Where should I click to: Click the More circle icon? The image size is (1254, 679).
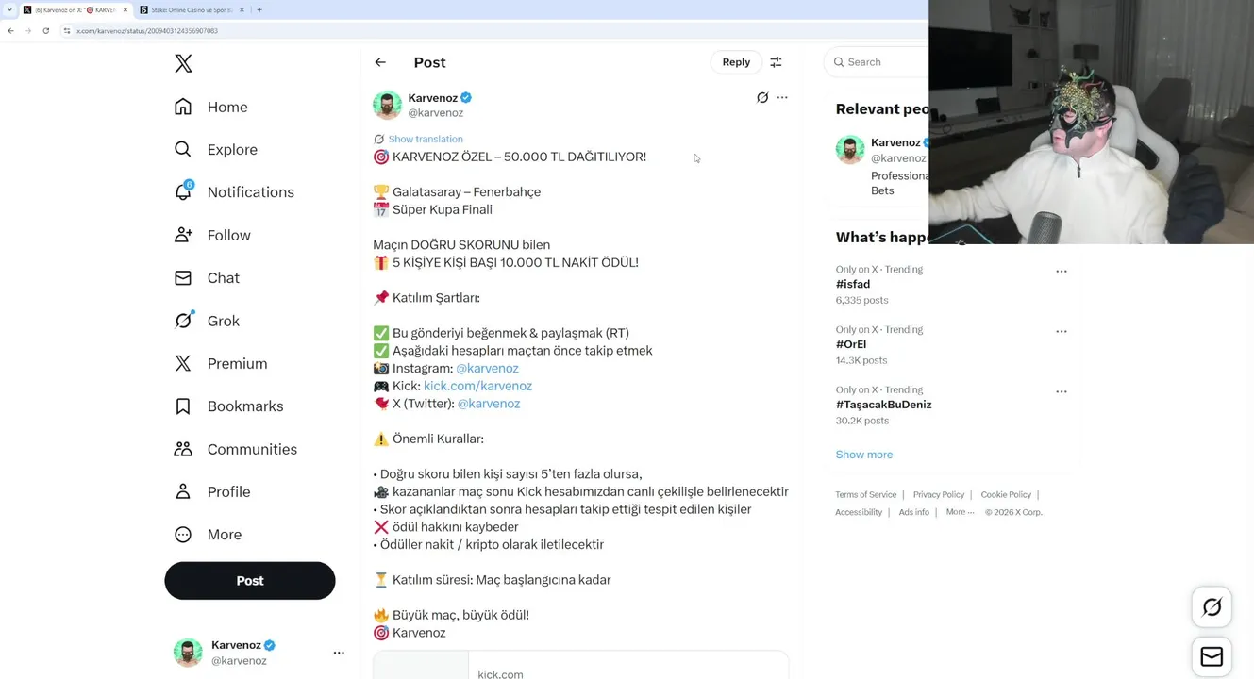[x=183, y=534]
